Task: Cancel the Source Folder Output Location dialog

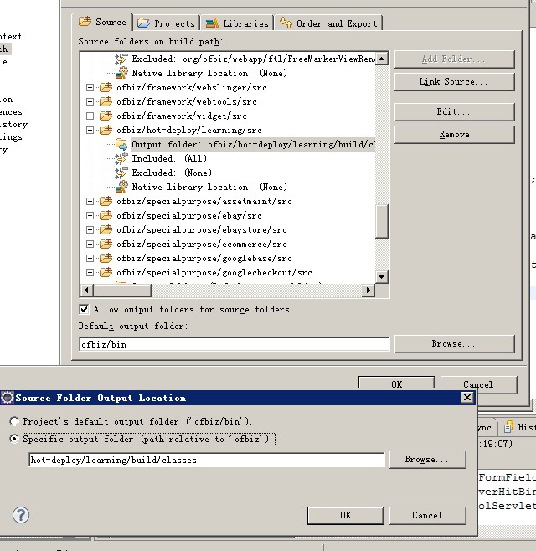Action: pos(427,515)
